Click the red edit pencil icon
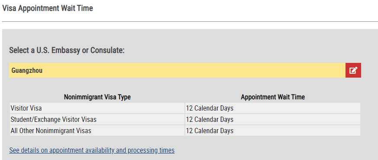The width and height of the screenshot is (378, 160). pyautogui.click(x=353, y=70)
